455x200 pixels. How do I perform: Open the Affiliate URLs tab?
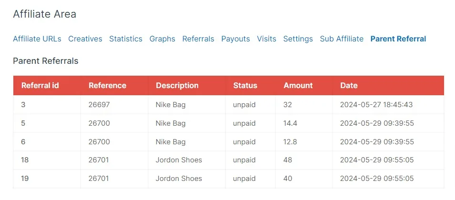[37, 39]
